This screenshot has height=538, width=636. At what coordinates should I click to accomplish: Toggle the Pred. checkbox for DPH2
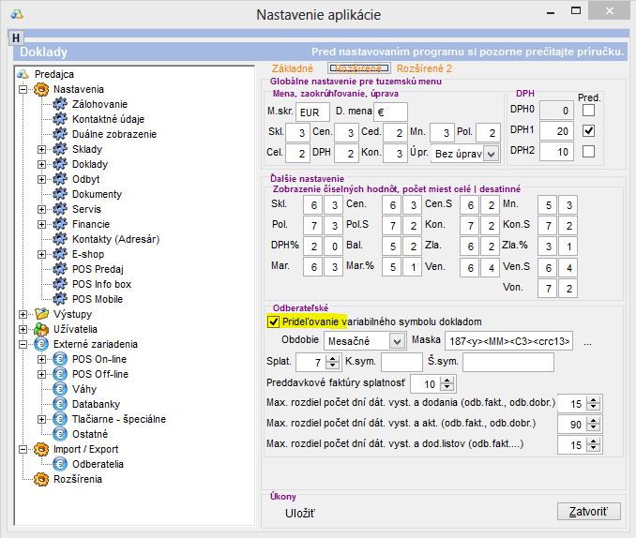pyautogui.click(x=588, y=152)
